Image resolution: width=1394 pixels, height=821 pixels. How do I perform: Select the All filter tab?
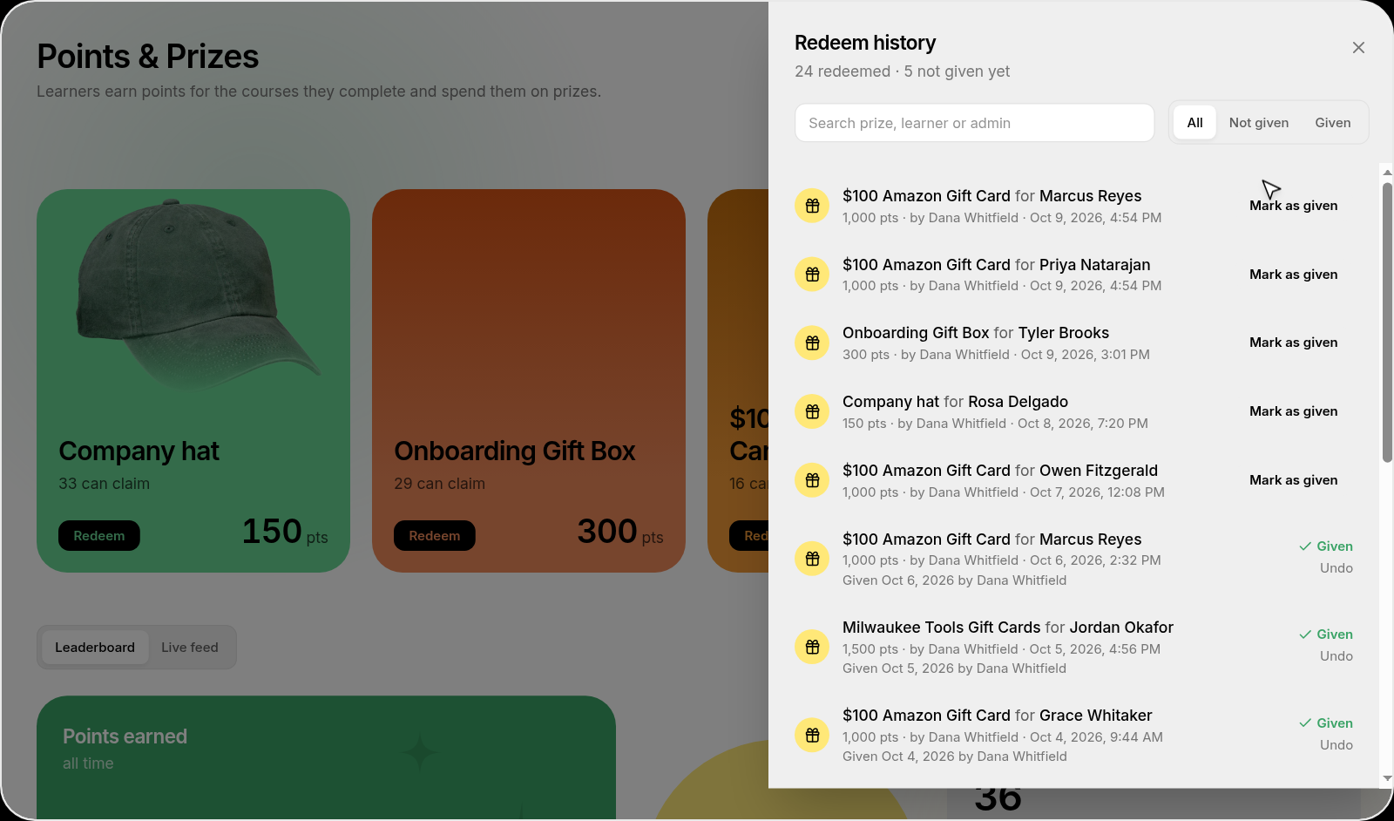(1194, 123)
